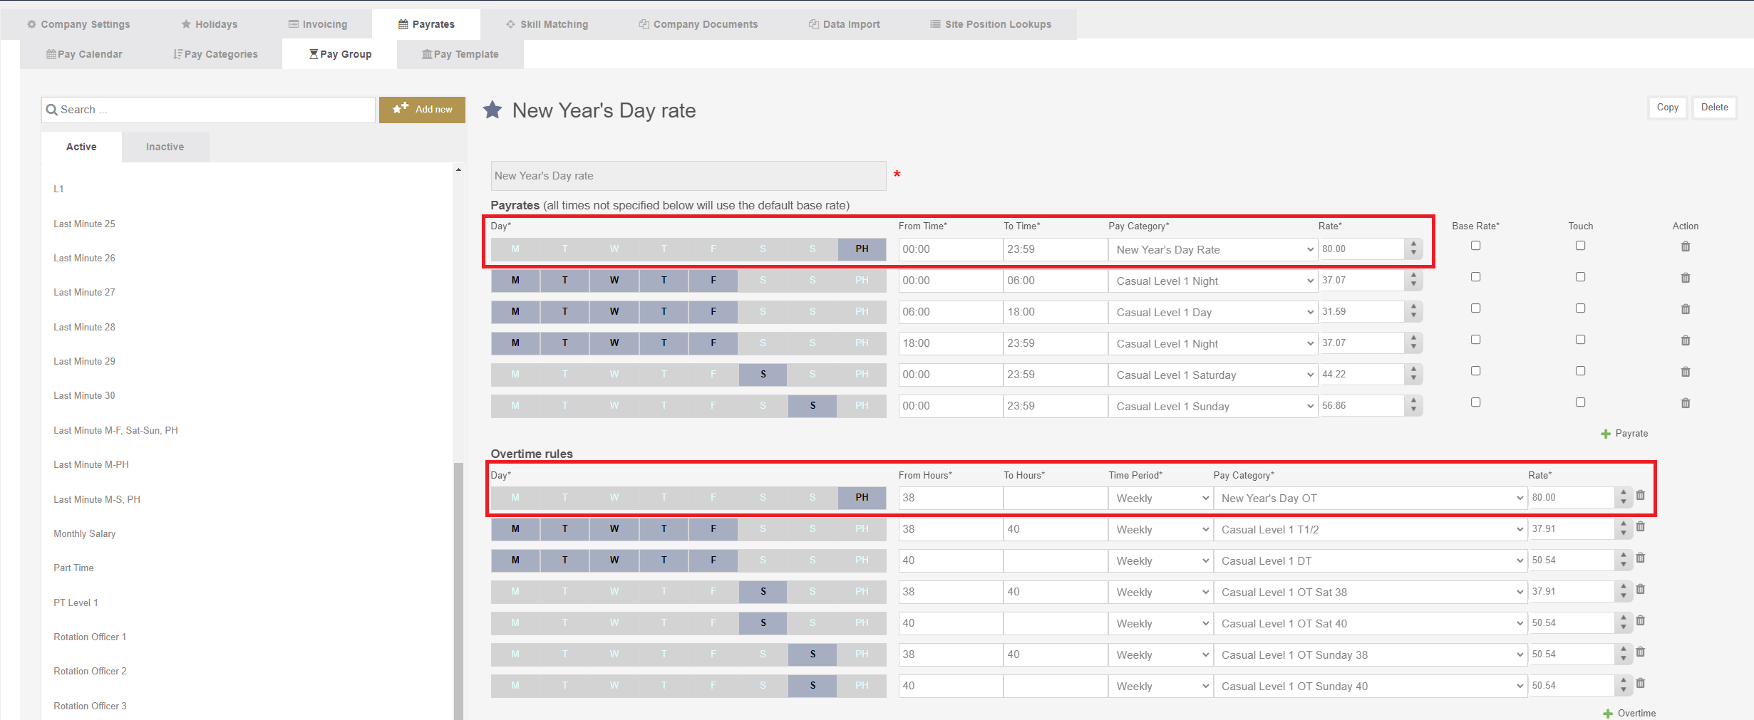Expand the Casual Level 1 Saturday category dropdown
Viewport: 1754px width, 720px height.
coord(1212,375)
